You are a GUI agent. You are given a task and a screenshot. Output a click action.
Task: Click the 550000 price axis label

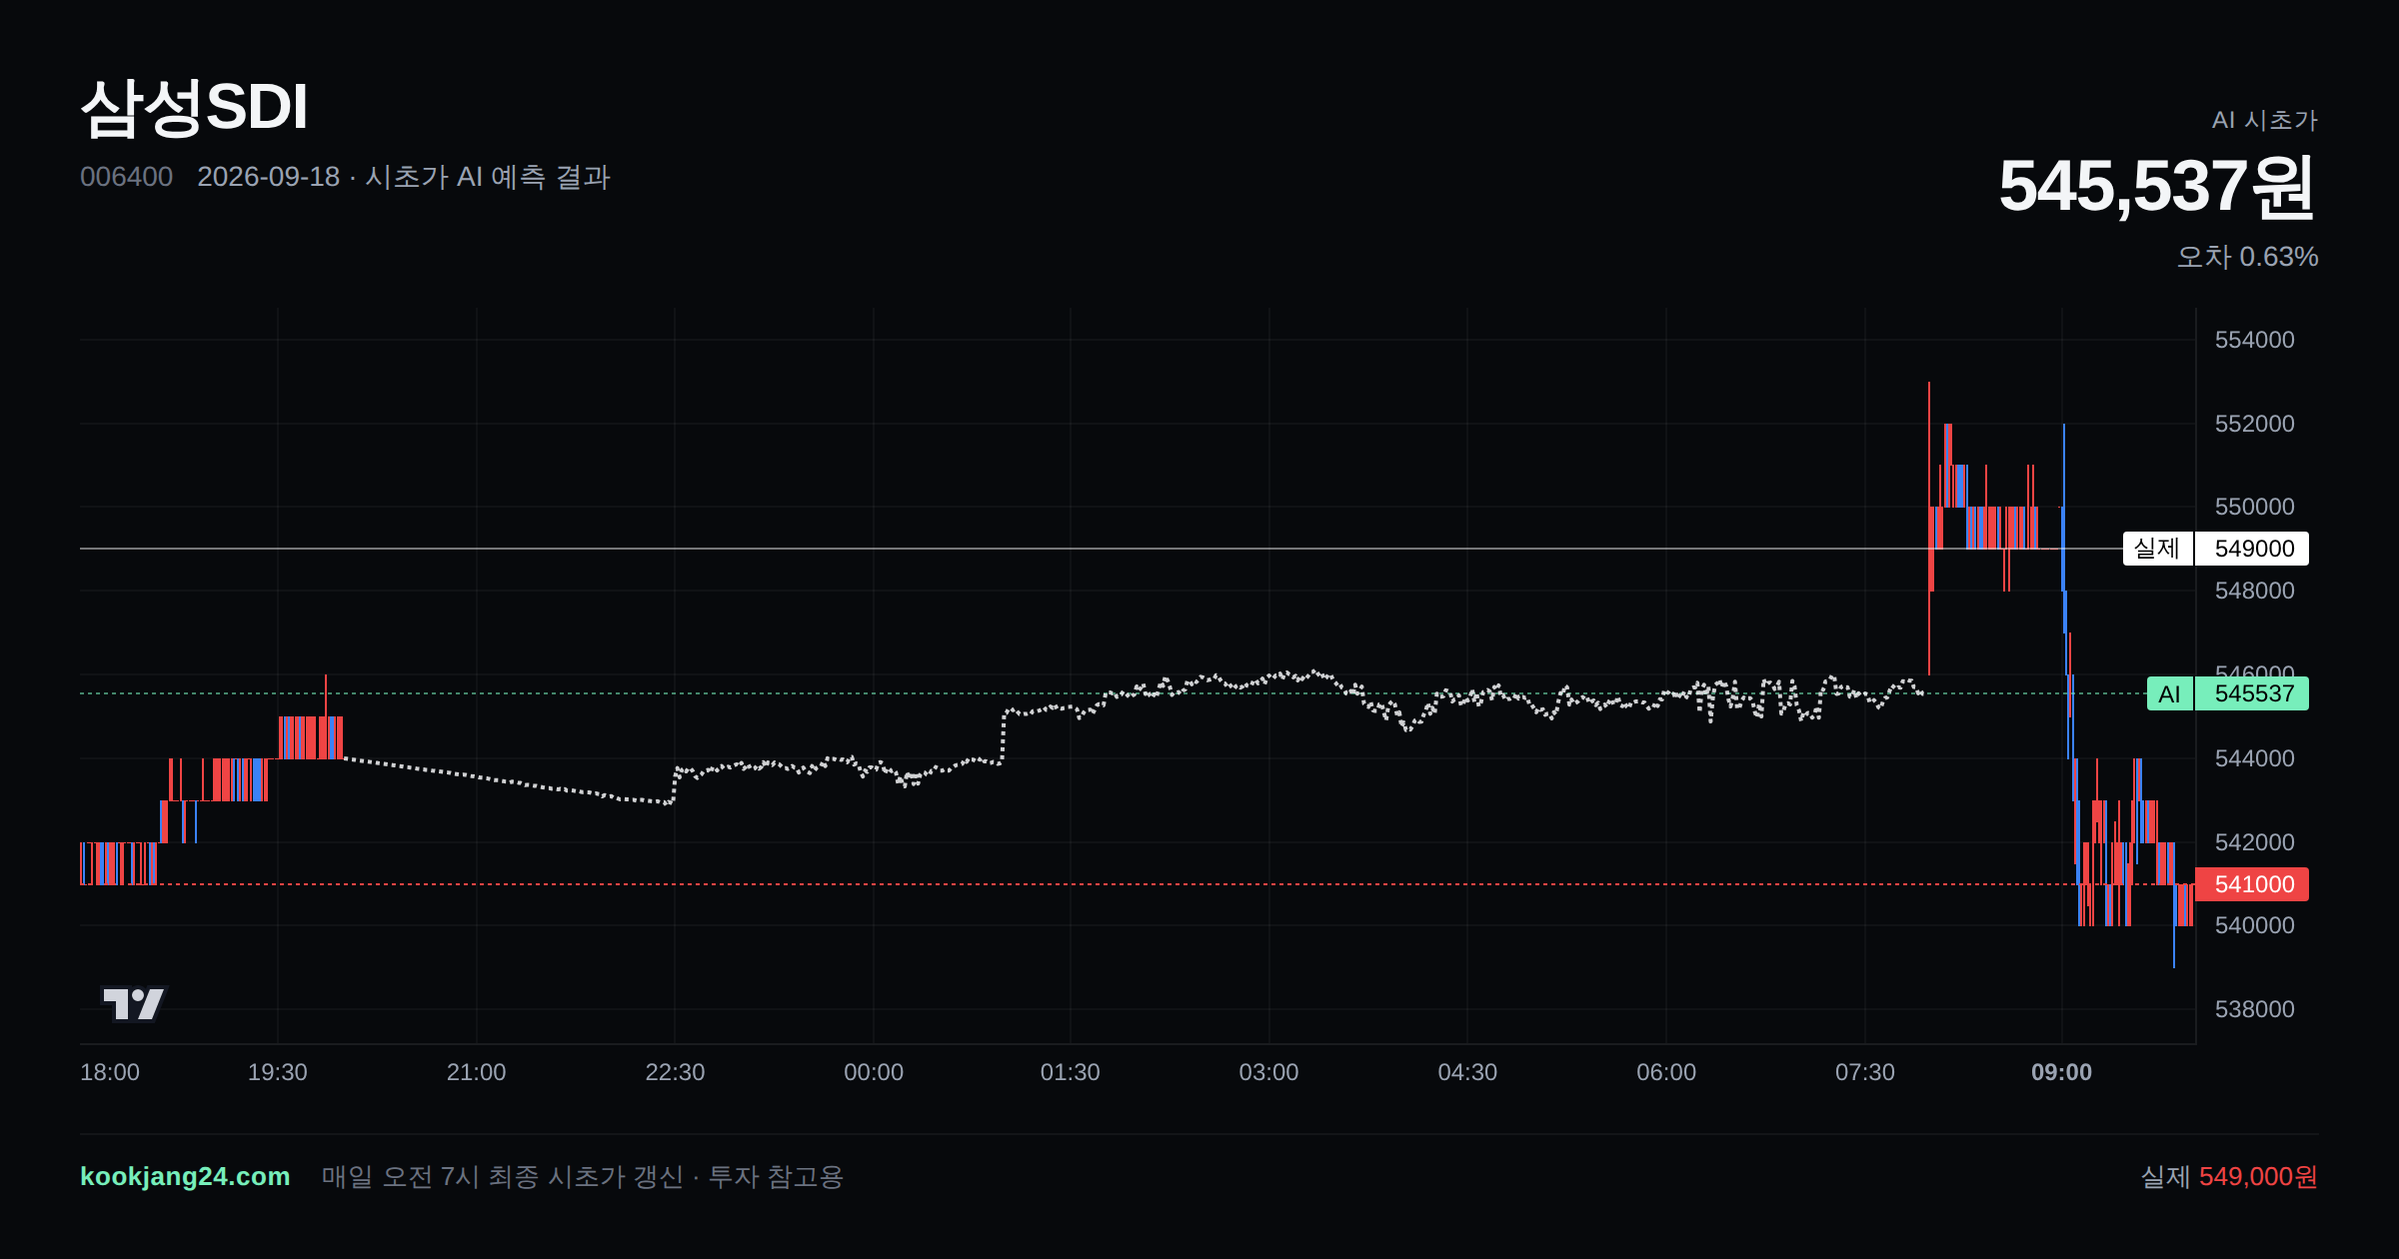coord(2254,507)
